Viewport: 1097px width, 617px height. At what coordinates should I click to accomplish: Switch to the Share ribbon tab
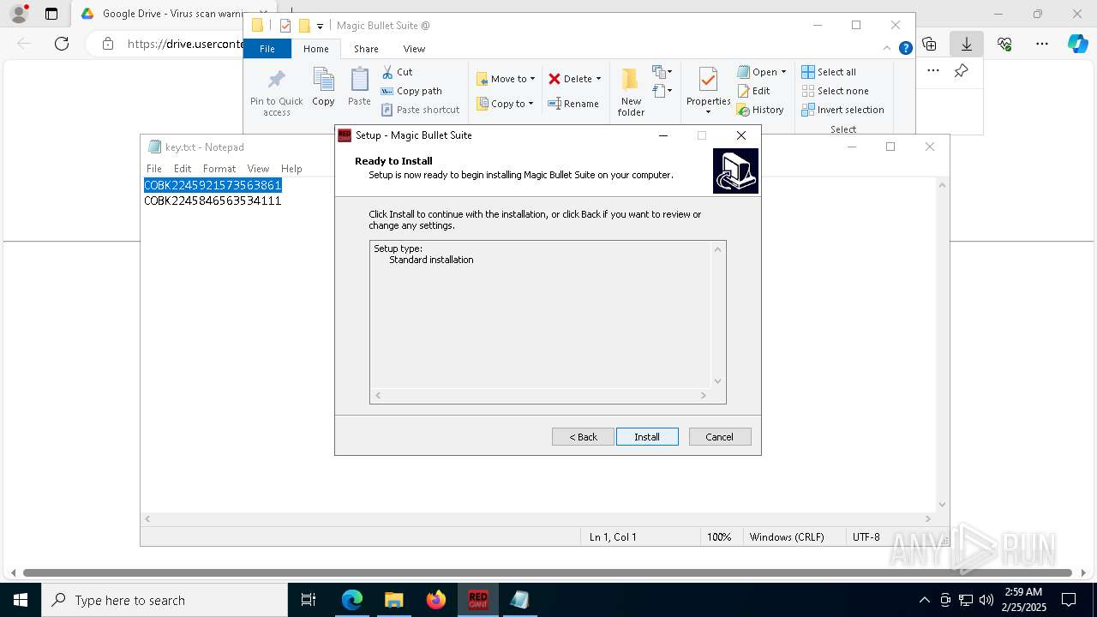366,49
